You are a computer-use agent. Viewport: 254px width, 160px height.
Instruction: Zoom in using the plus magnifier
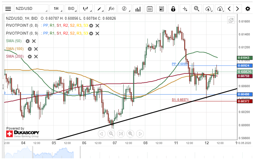pos(131,134)
